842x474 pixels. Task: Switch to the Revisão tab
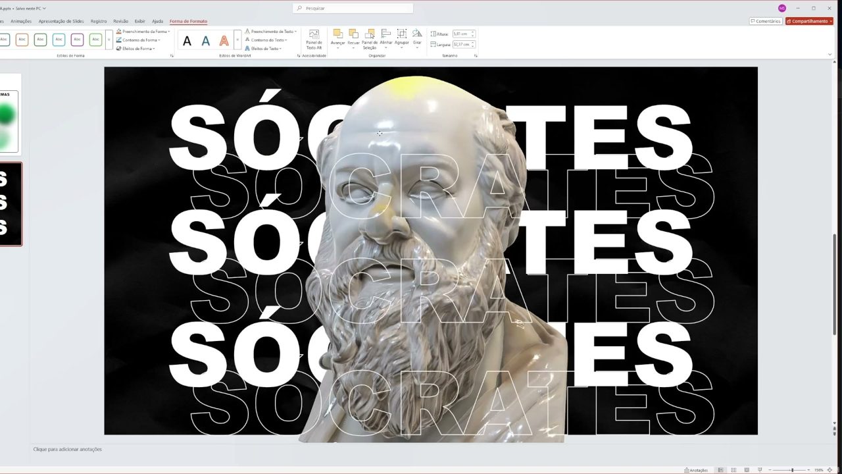point(120,21)
